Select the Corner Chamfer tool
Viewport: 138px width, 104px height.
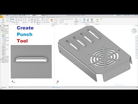coord(45,23)
